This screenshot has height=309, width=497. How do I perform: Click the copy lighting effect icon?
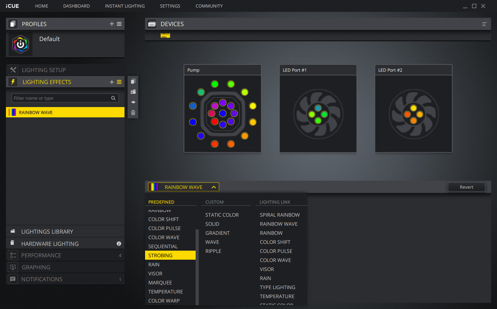point(133,81)
